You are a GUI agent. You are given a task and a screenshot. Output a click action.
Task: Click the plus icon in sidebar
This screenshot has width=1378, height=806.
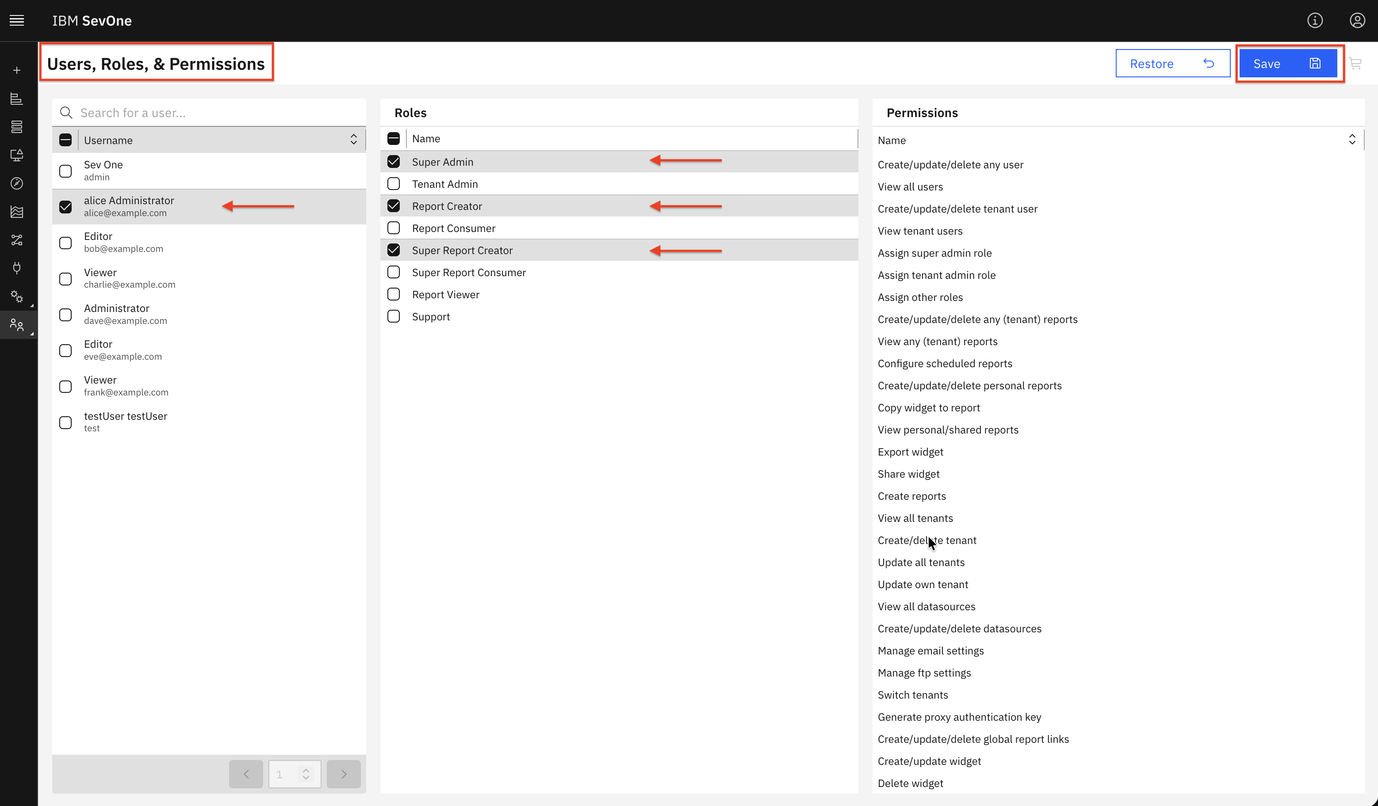pyautogui.click(x=17, y=71)
